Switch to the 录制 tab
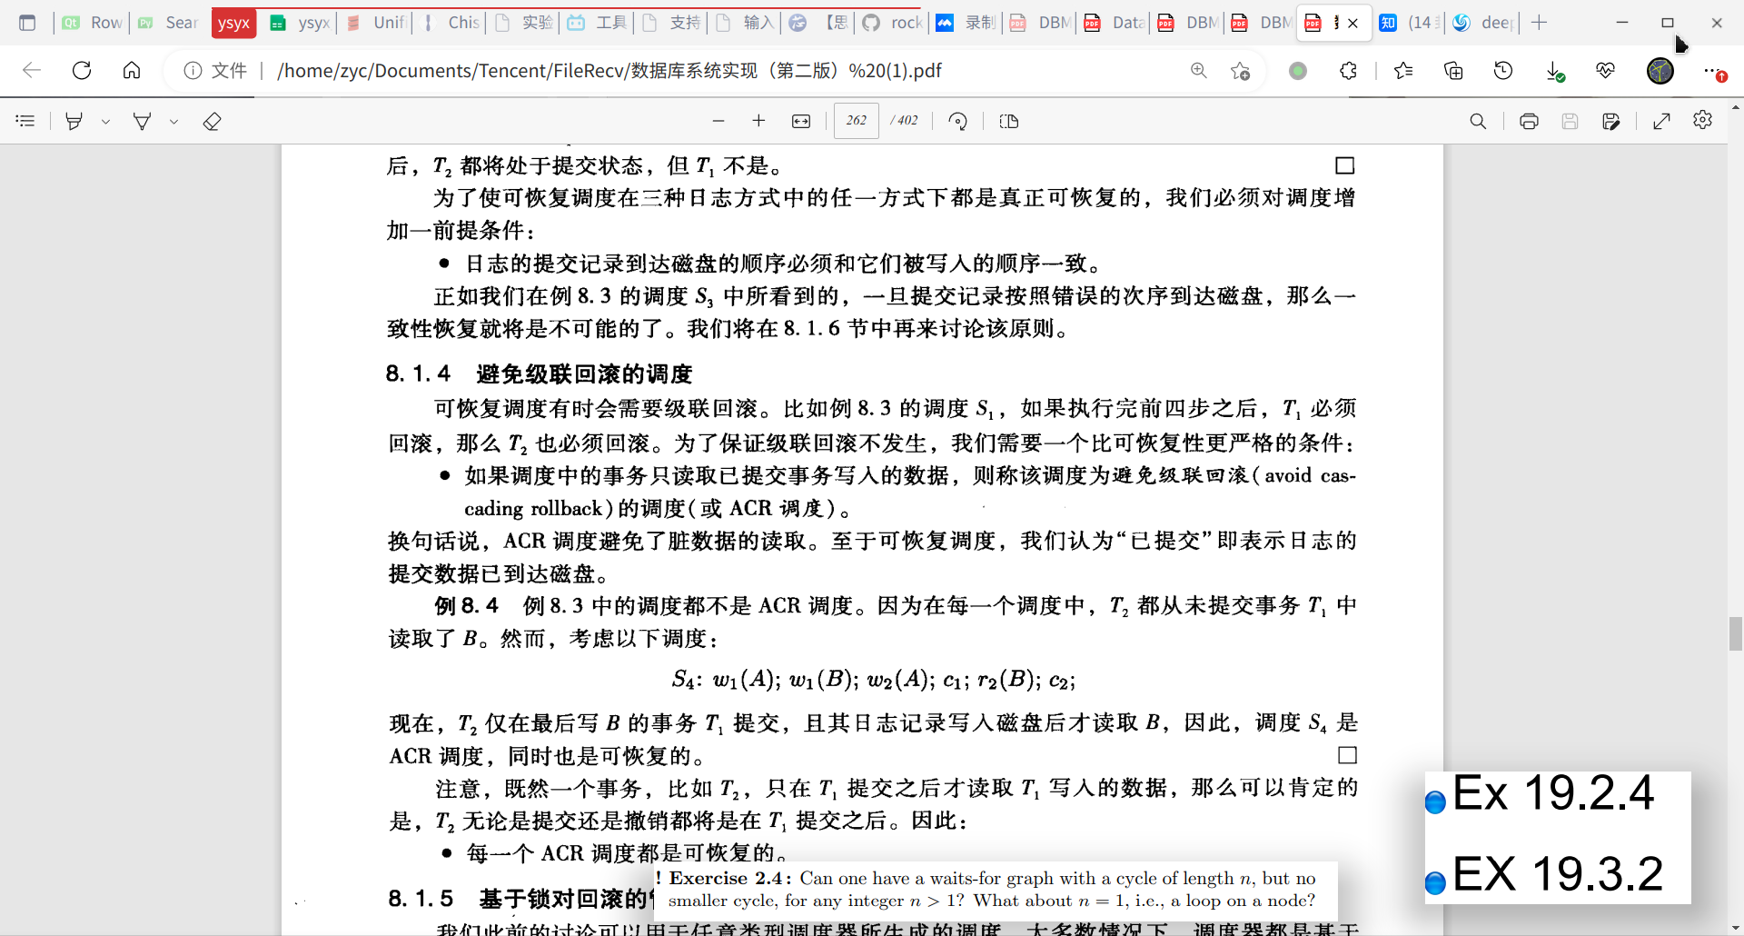Screen dimensions: 1744x936 click(966, 23)
